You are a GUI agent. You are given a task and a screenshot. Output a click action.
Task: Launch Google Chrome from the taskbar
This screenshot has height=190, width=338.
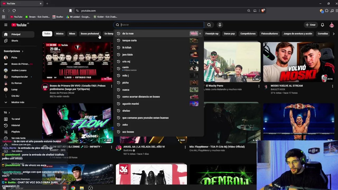73,188
